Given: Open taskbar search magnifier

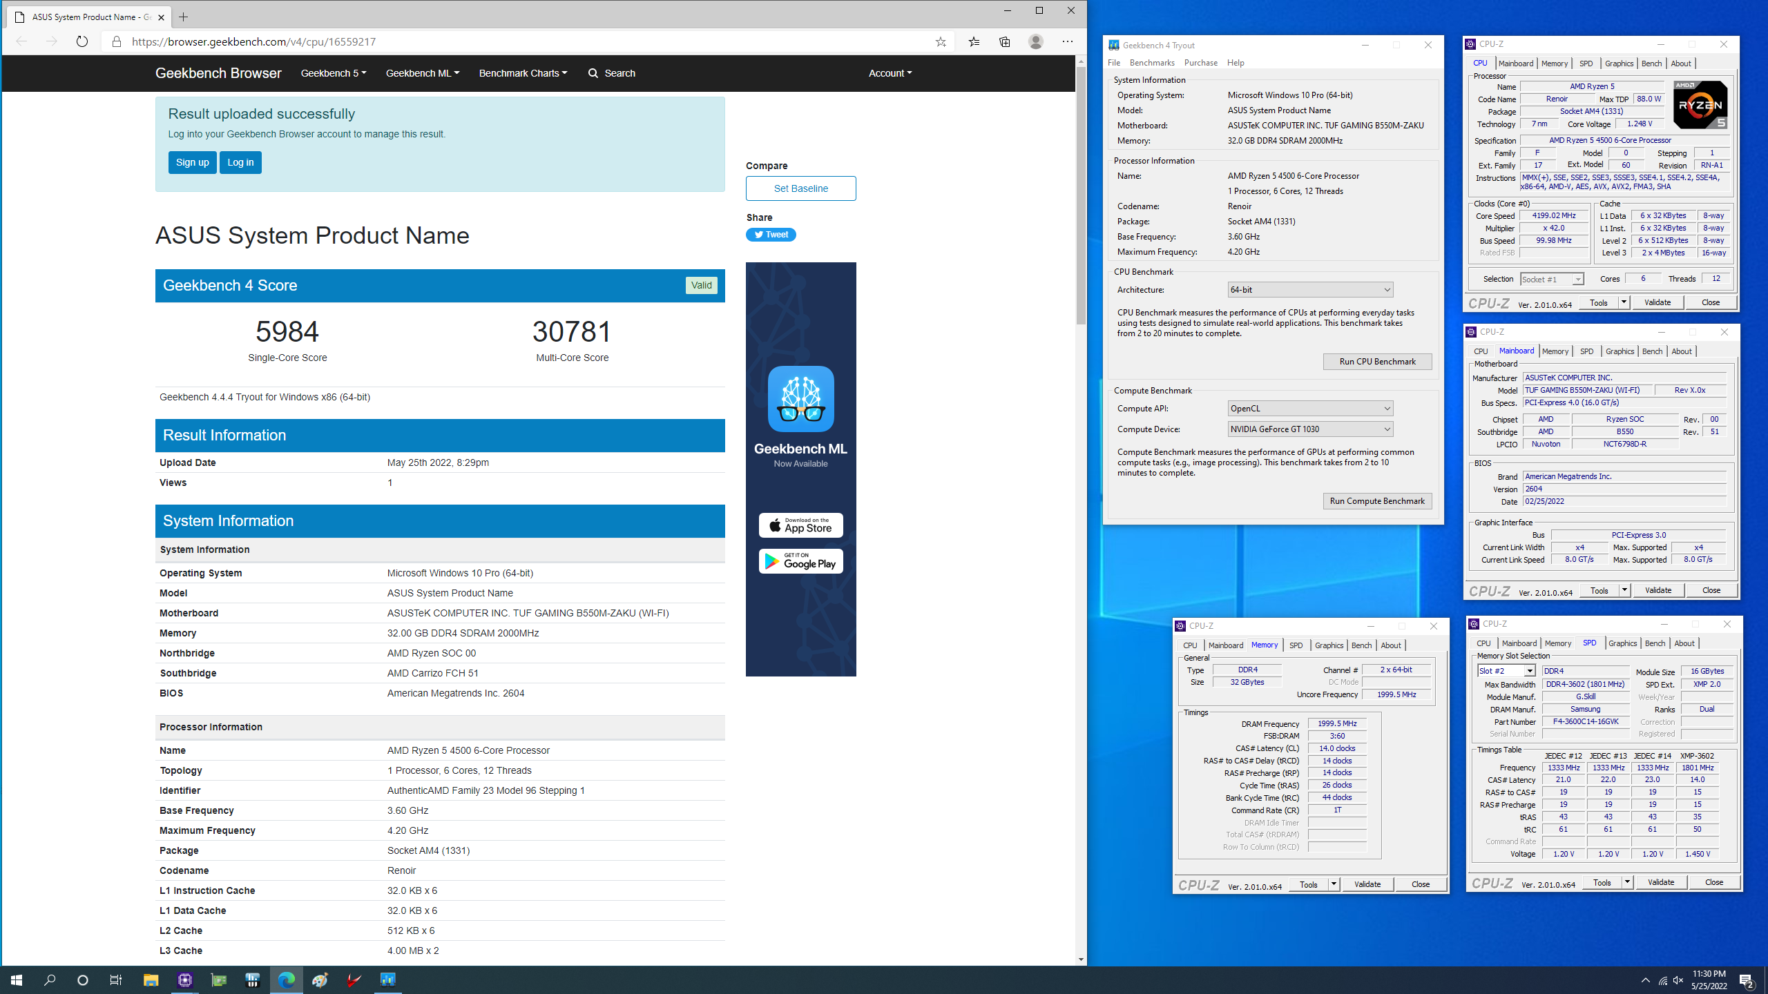Looking at the screenshot, I should [x=50, y=980].
